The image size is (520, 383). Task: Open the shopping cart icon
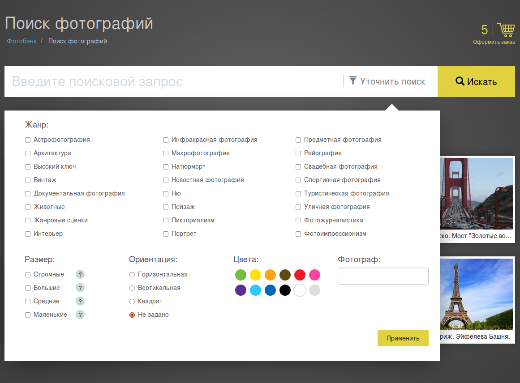tap(506, 30)
